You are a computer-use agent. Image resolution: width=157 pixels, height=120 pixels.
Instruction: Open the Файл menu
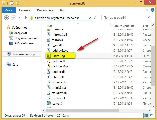[9, 10]
